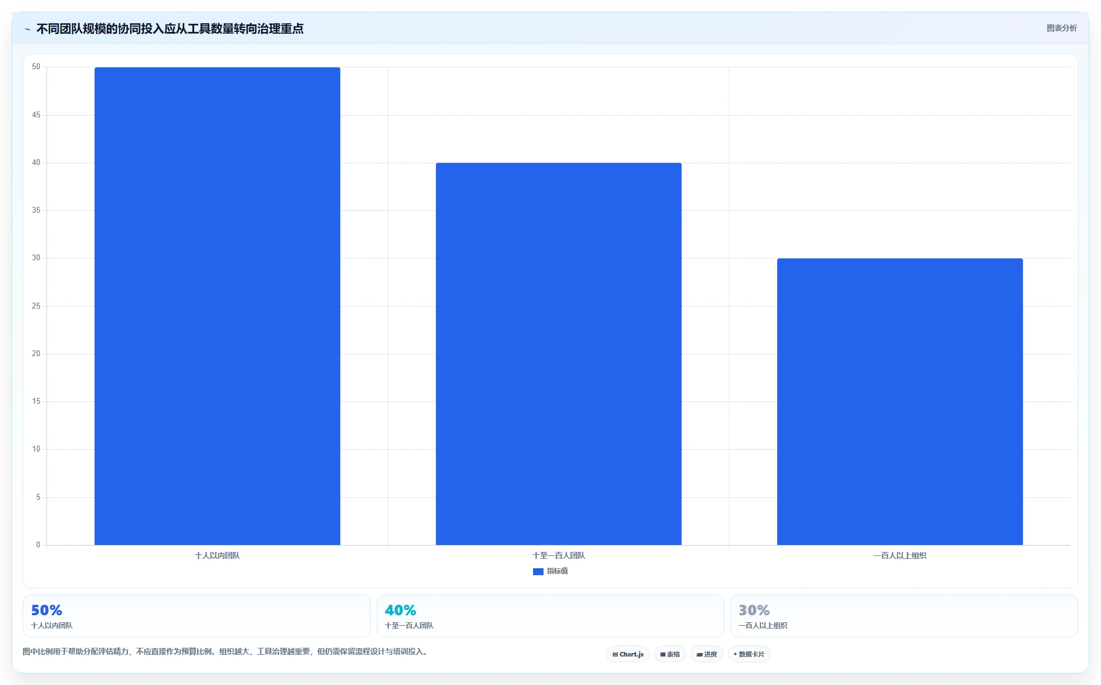Click the 图表分析 label in the header
This screenshot has width=1101, height=685.
pyautogui.click(x=1061, y=28)
